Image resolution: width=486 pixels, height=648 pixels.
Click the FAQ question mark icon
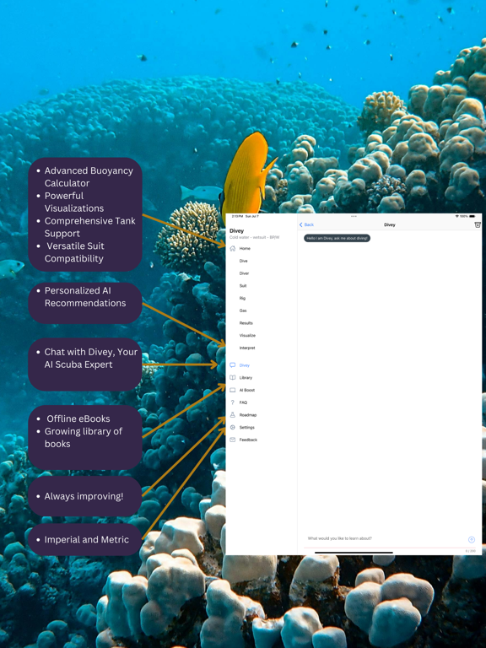click(x=233, y=402)
